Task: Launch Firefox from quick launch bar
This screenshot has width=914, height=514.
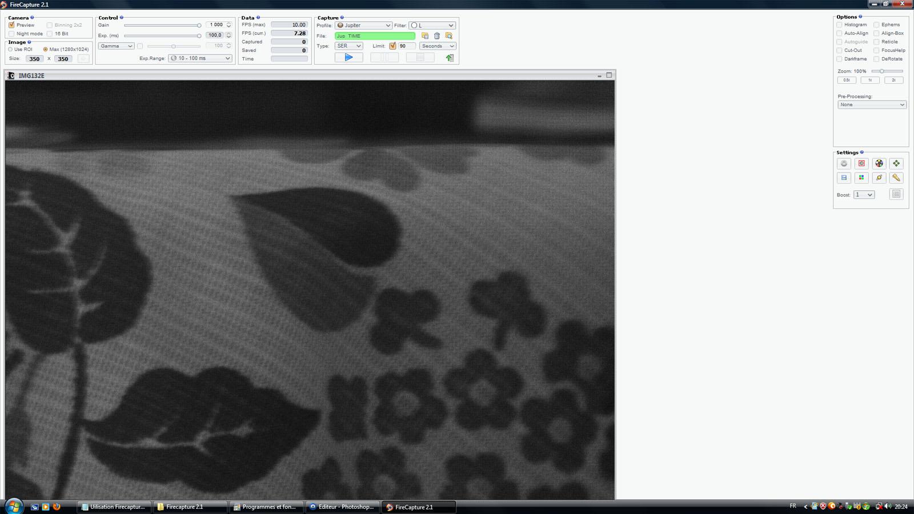Action: tap(57, 507)
